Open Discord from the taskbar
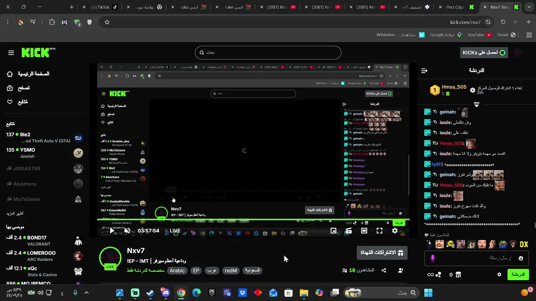The image size is (536, 301). 165,293
